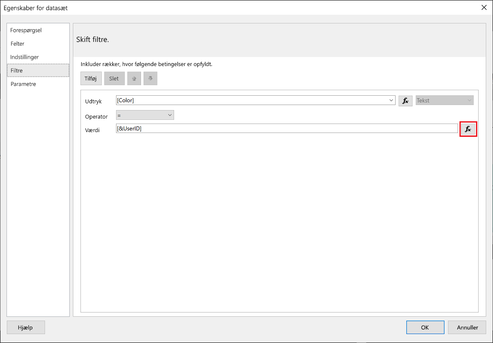Open help via the Hjælp button
Image resolution: width=493 pixels, height=343 pixels.
pyautogui.click(x=25, y=327)
